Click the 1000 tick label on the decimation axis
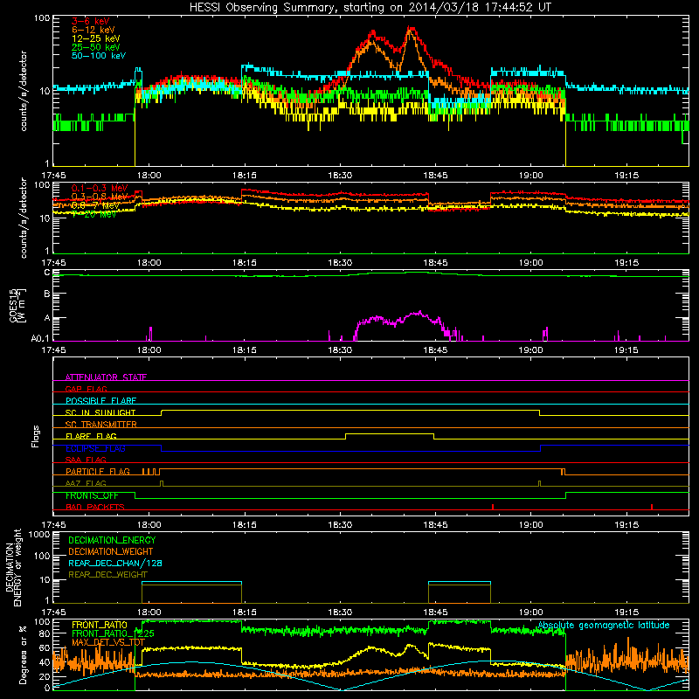The width and height of the screenshot is (699, 699). point(38,534)
